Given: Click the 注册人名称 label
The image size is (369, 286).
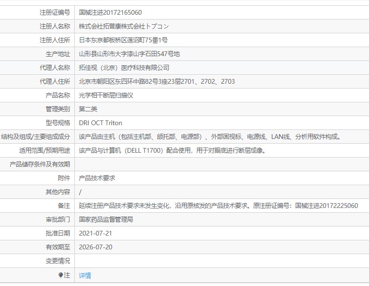Looking at the screenshot, I should pyautogui.click(x=55, y=26).
